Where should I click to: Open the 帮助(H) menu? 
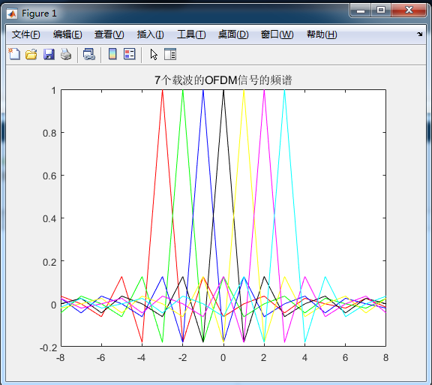pos(322,35)
